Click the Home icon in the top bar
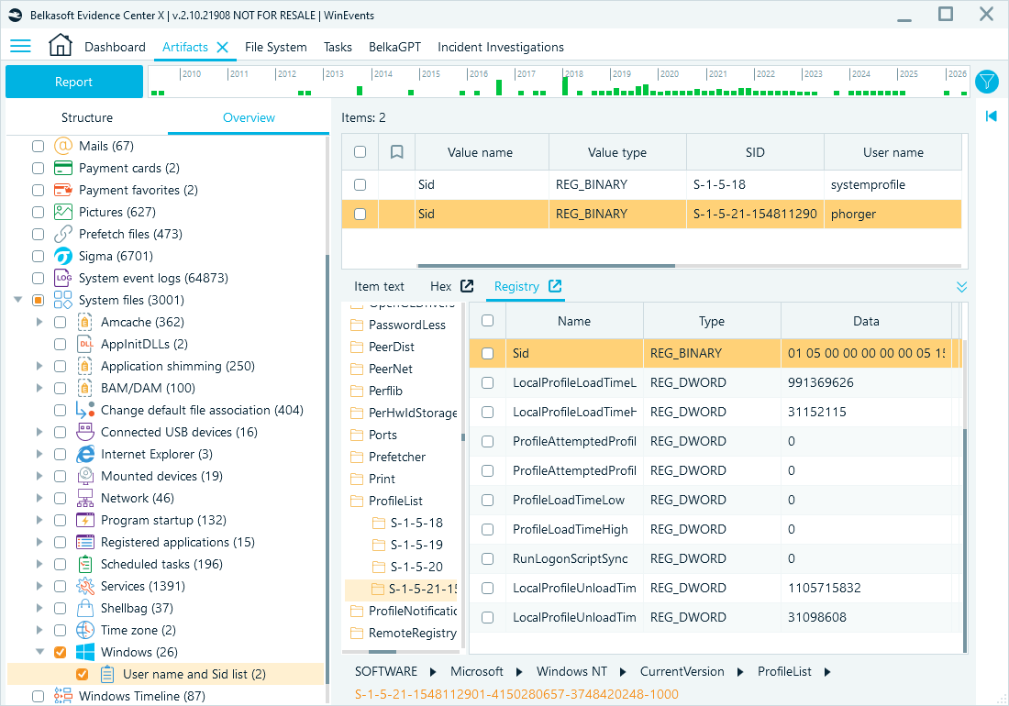 (61, 46)
